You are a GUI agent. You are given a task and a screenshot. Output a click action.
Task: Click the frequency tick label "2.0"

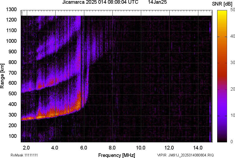tap(26, 148)
